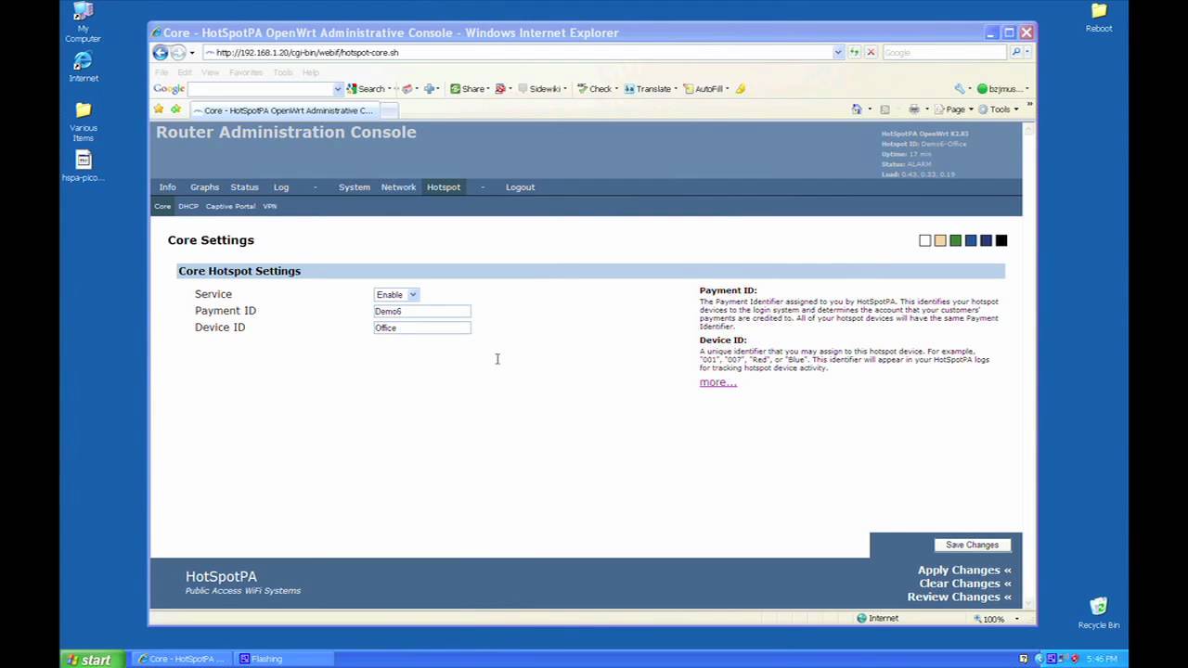Screen dimensions: 1188x668
Task: Go back with the browser Back arrow
Action: 161,53
